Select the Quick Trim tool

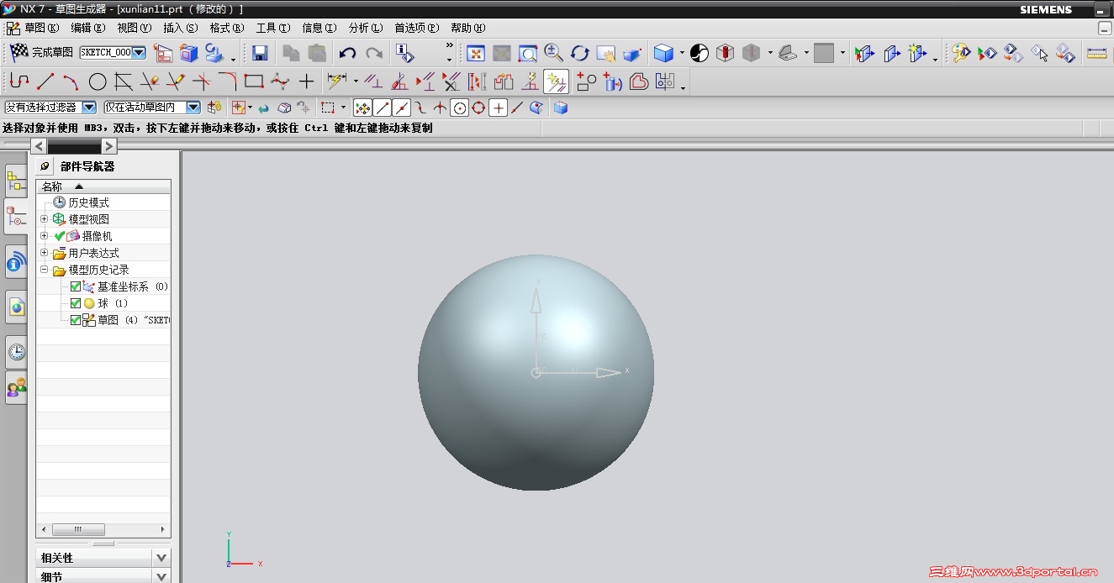[x=150, y=81]
